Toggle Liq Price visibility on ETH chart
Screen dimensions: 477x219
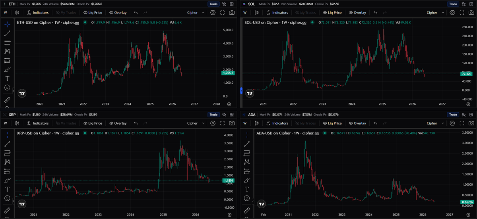coord(93,13)
